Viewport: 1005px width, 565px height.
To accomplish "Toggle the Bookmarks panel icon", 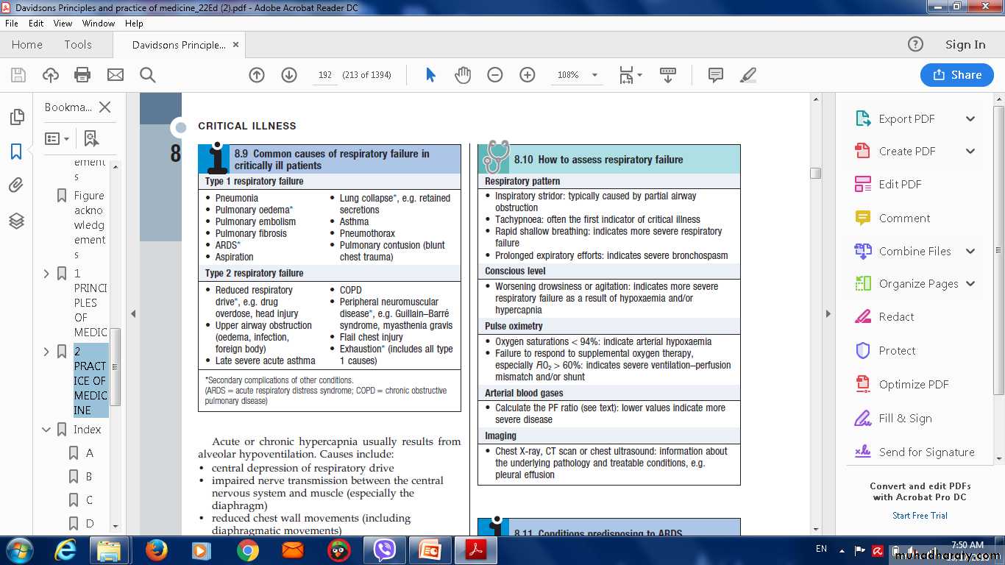I will pos(16,152).
